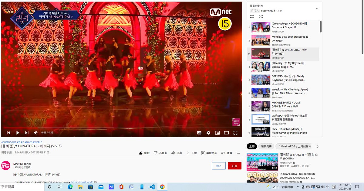
Task: Like the video with thumbs up
Action: pos(144,153)
